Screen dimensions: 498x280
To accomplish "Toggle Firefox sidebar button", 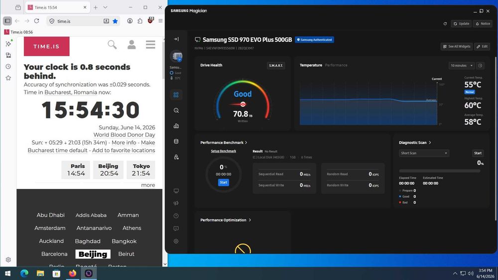I will [7, 21].
